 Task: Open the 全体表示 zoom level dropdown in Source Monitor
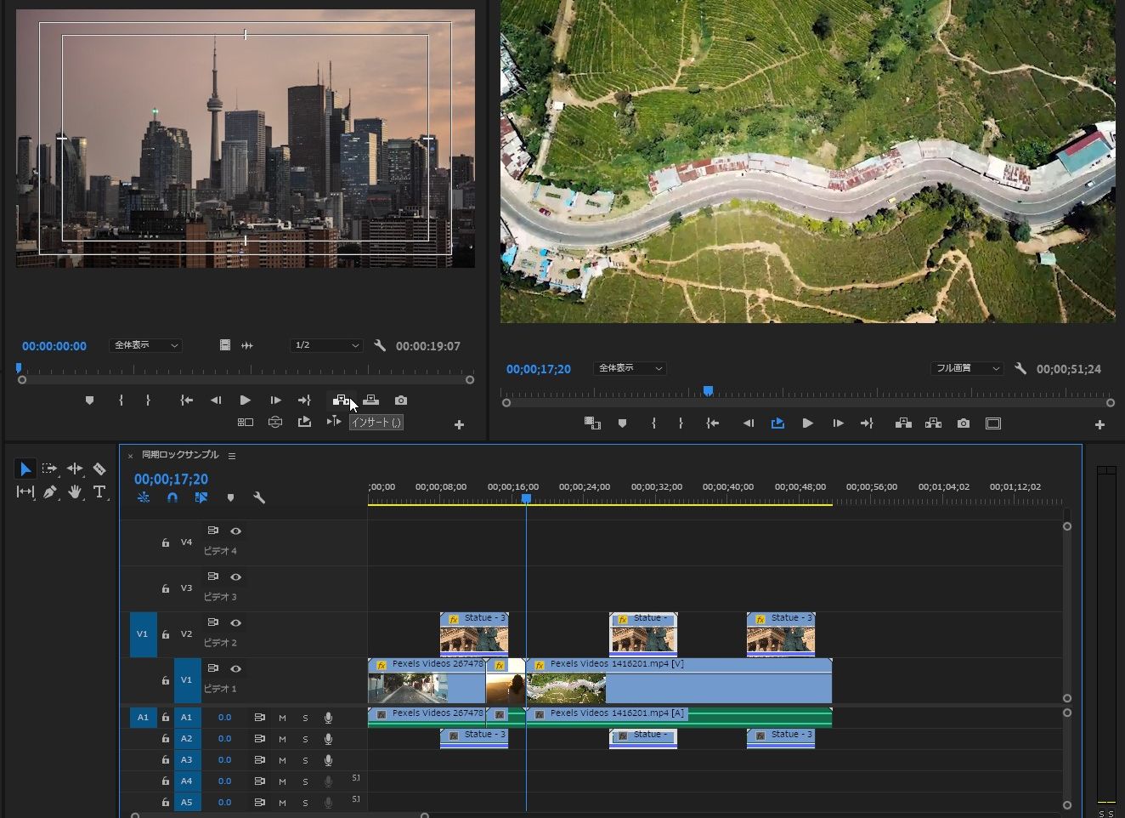[x=144, y=345]
